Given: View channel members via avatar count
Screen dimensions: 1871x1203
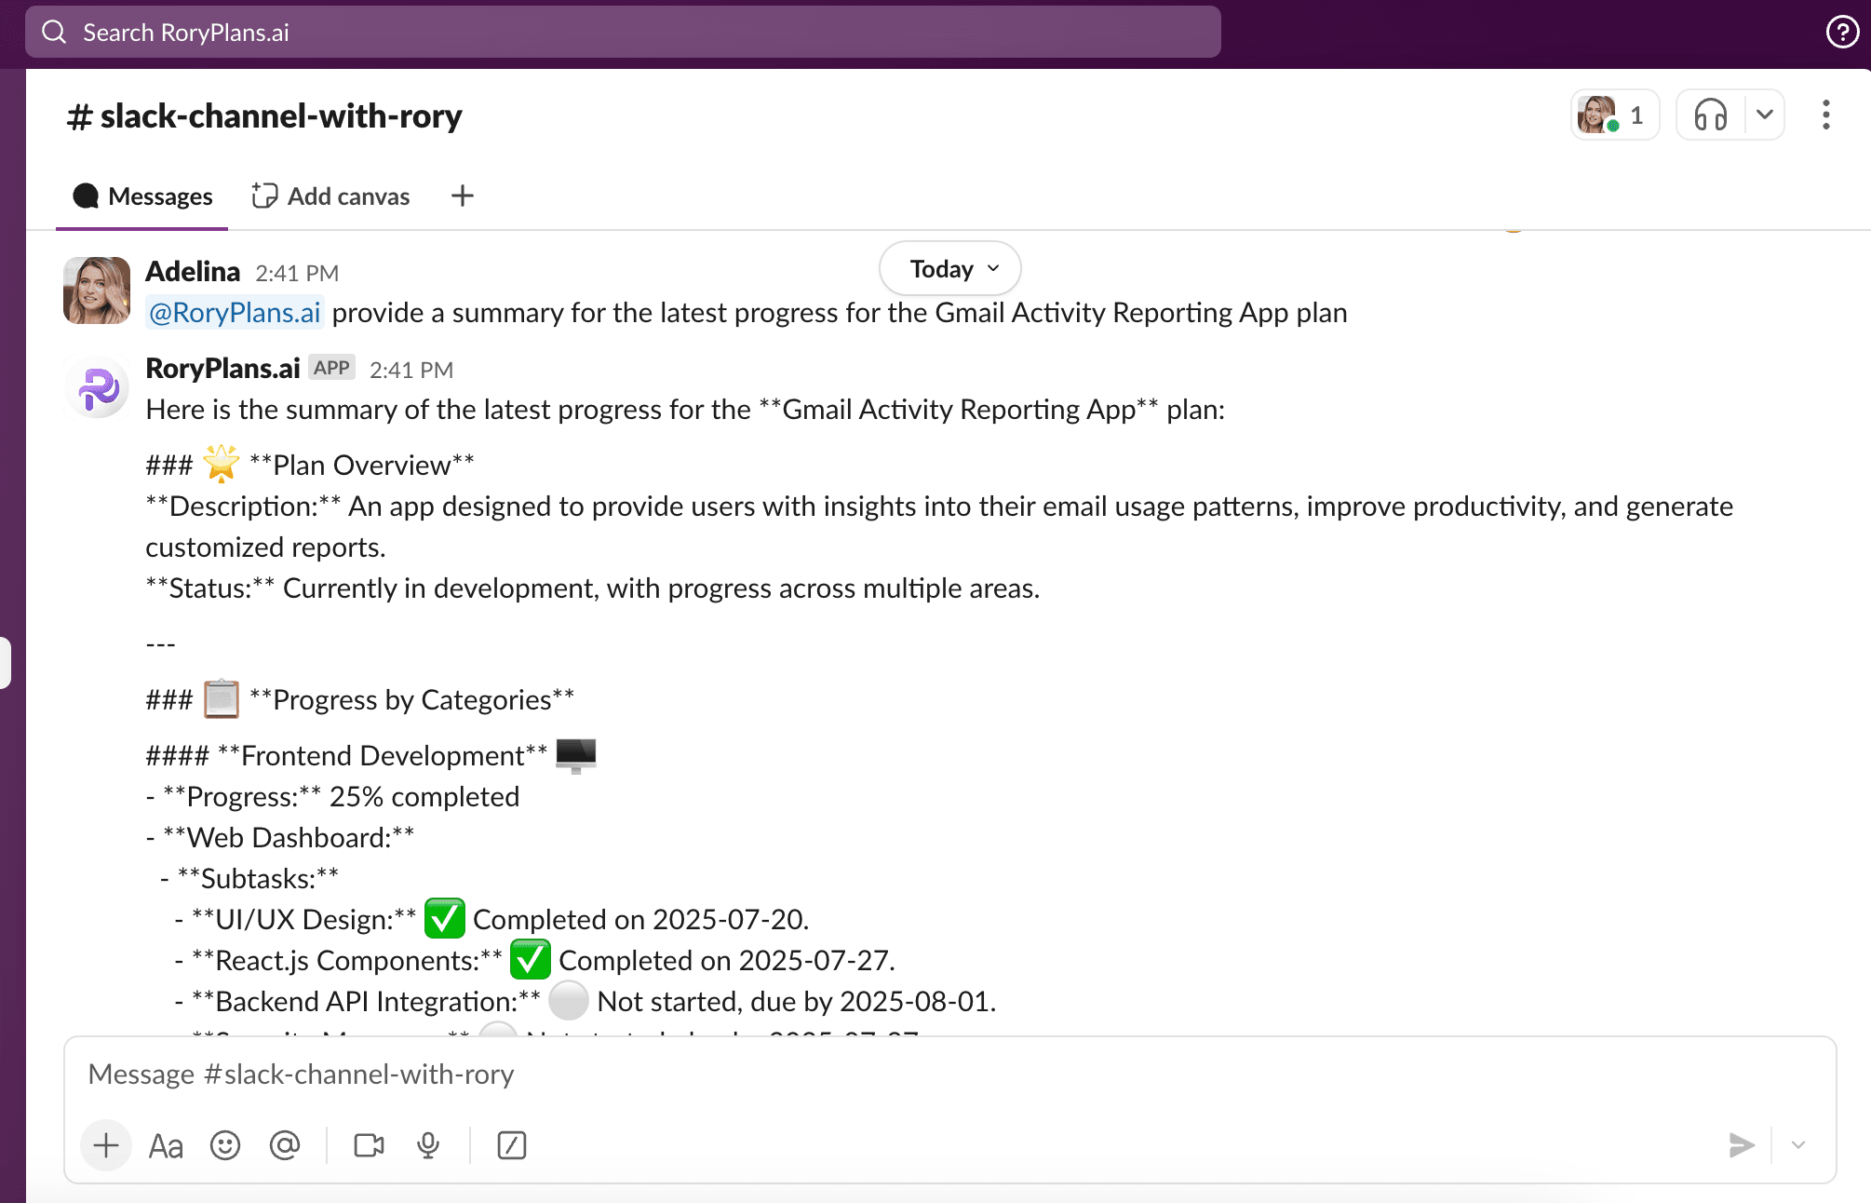Looking at the screenshot, I should coord(1615,115).
